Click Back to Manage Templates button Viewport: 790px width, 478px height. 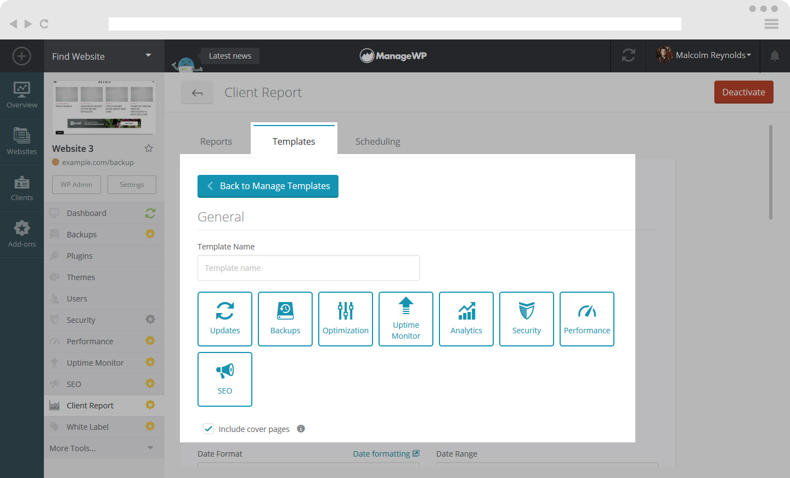coord(268,186)
